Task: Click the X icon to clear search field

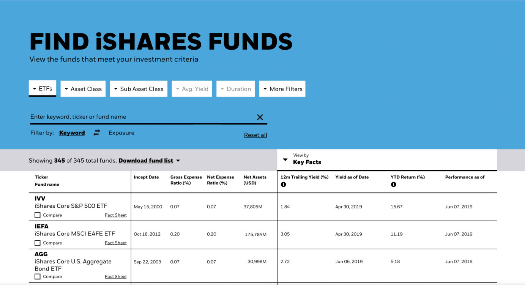Action: (260, 117)
